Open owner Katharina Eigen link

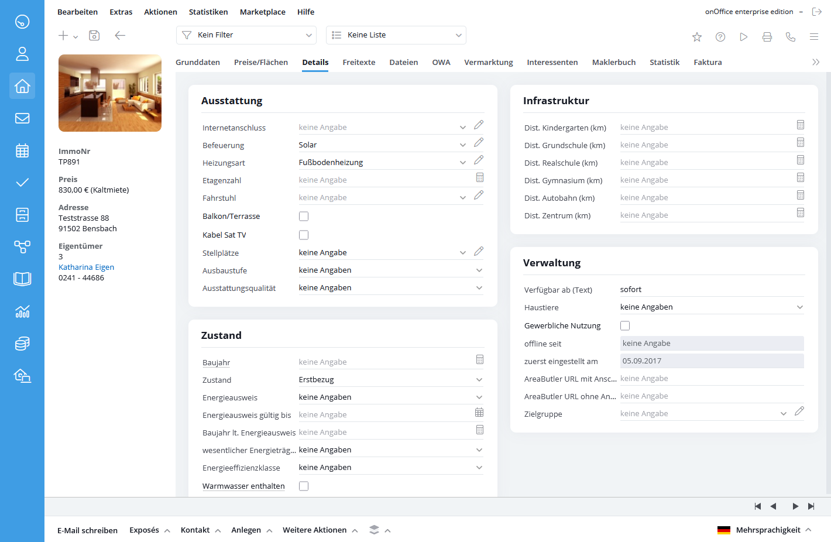[86, 267]
